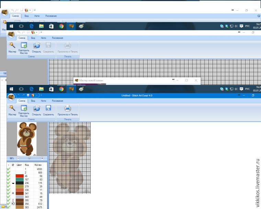This screenshot has height=209, width=261.
Task: Click the help question mark in the uppermost window
Action: point(259,16)
